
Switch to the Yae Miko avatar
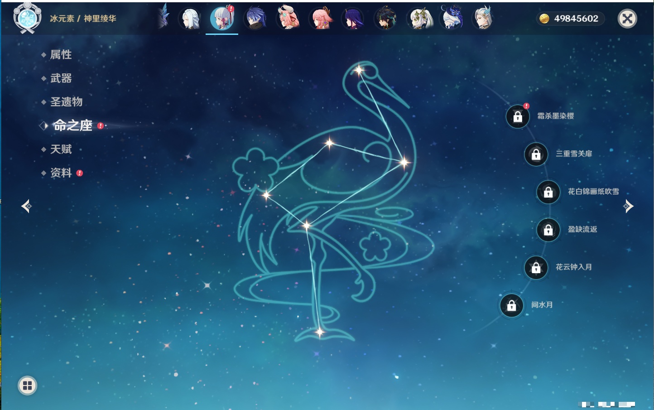click(320, 19)
